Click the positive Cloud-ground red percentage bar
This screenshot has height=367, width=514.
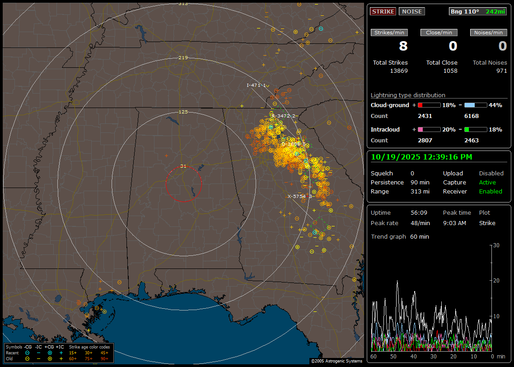[429, 105]
